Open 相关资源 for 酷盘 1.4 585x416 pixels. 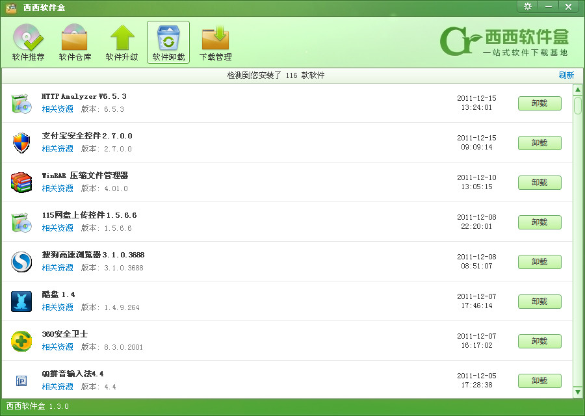click(x=57, y=307)
